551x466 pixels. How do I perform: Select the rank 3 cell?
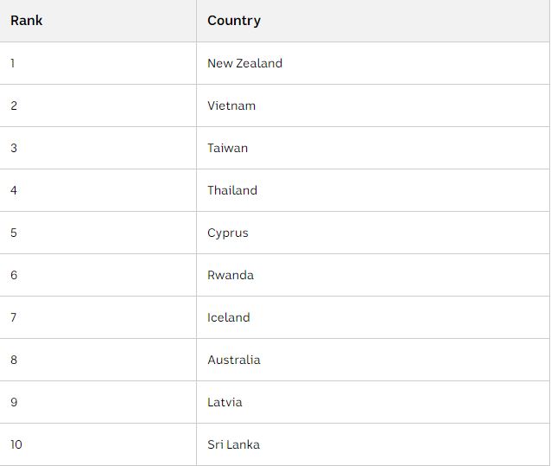[98, 148]
